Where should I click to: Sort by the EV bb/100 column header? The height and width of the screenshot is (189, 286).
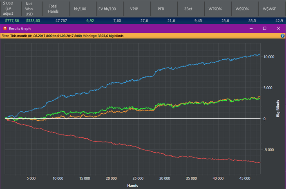(x=110, y=9)
